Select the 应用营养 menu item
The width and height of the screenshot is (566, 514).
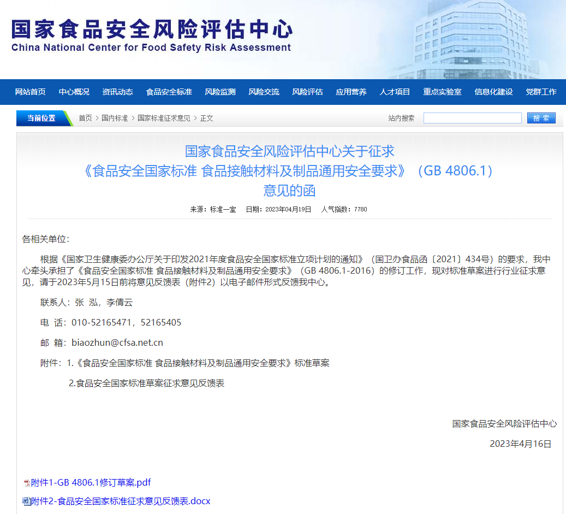click(351, 92)
